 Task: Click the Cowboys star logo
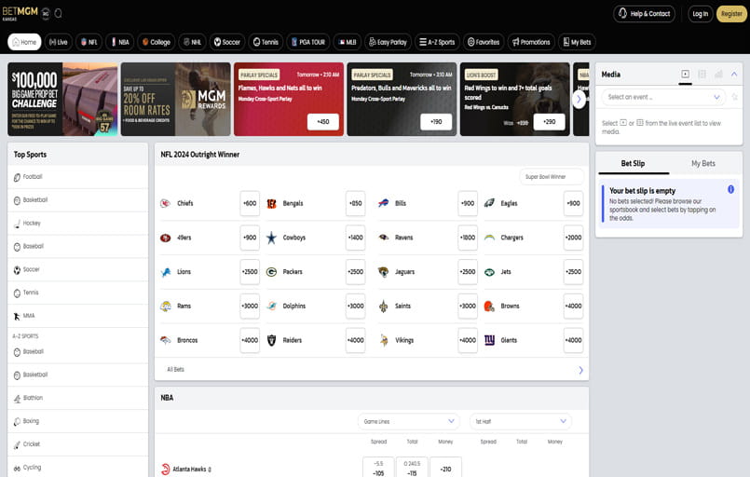[271, 238]
